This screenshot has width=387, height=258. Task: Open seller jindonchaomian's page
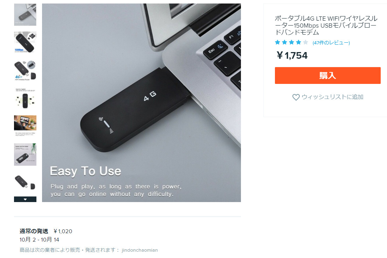click(140, 250)
